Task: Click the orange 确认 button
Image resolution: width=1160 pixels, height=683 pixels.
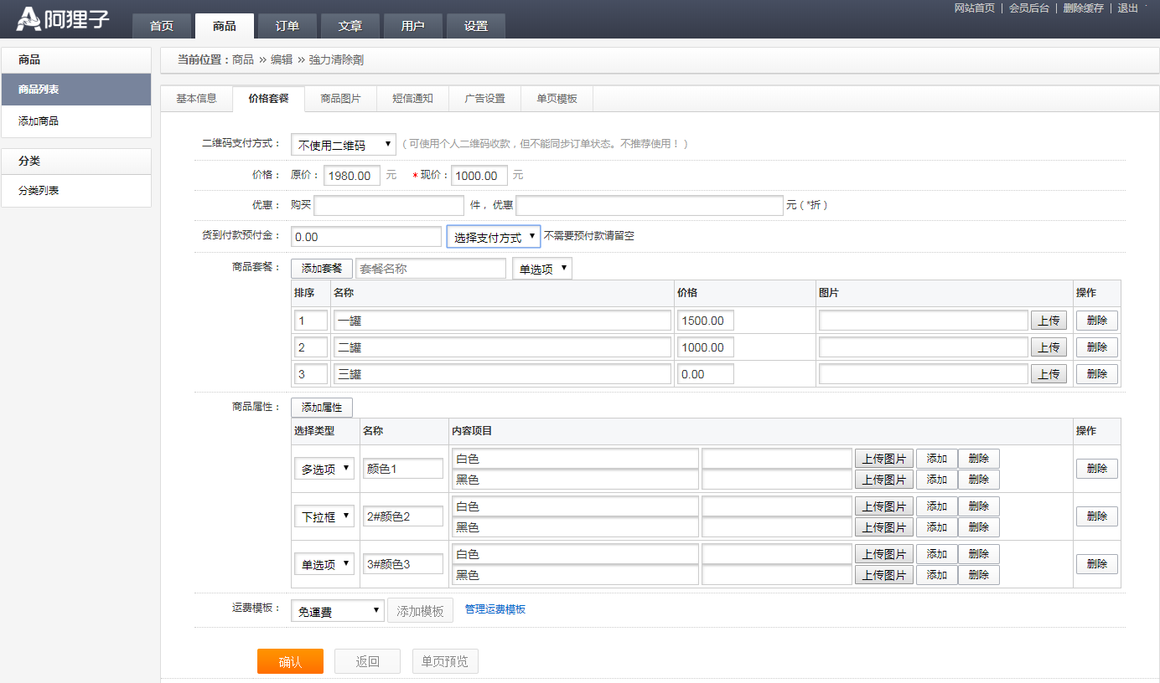Action: (290, 661)
